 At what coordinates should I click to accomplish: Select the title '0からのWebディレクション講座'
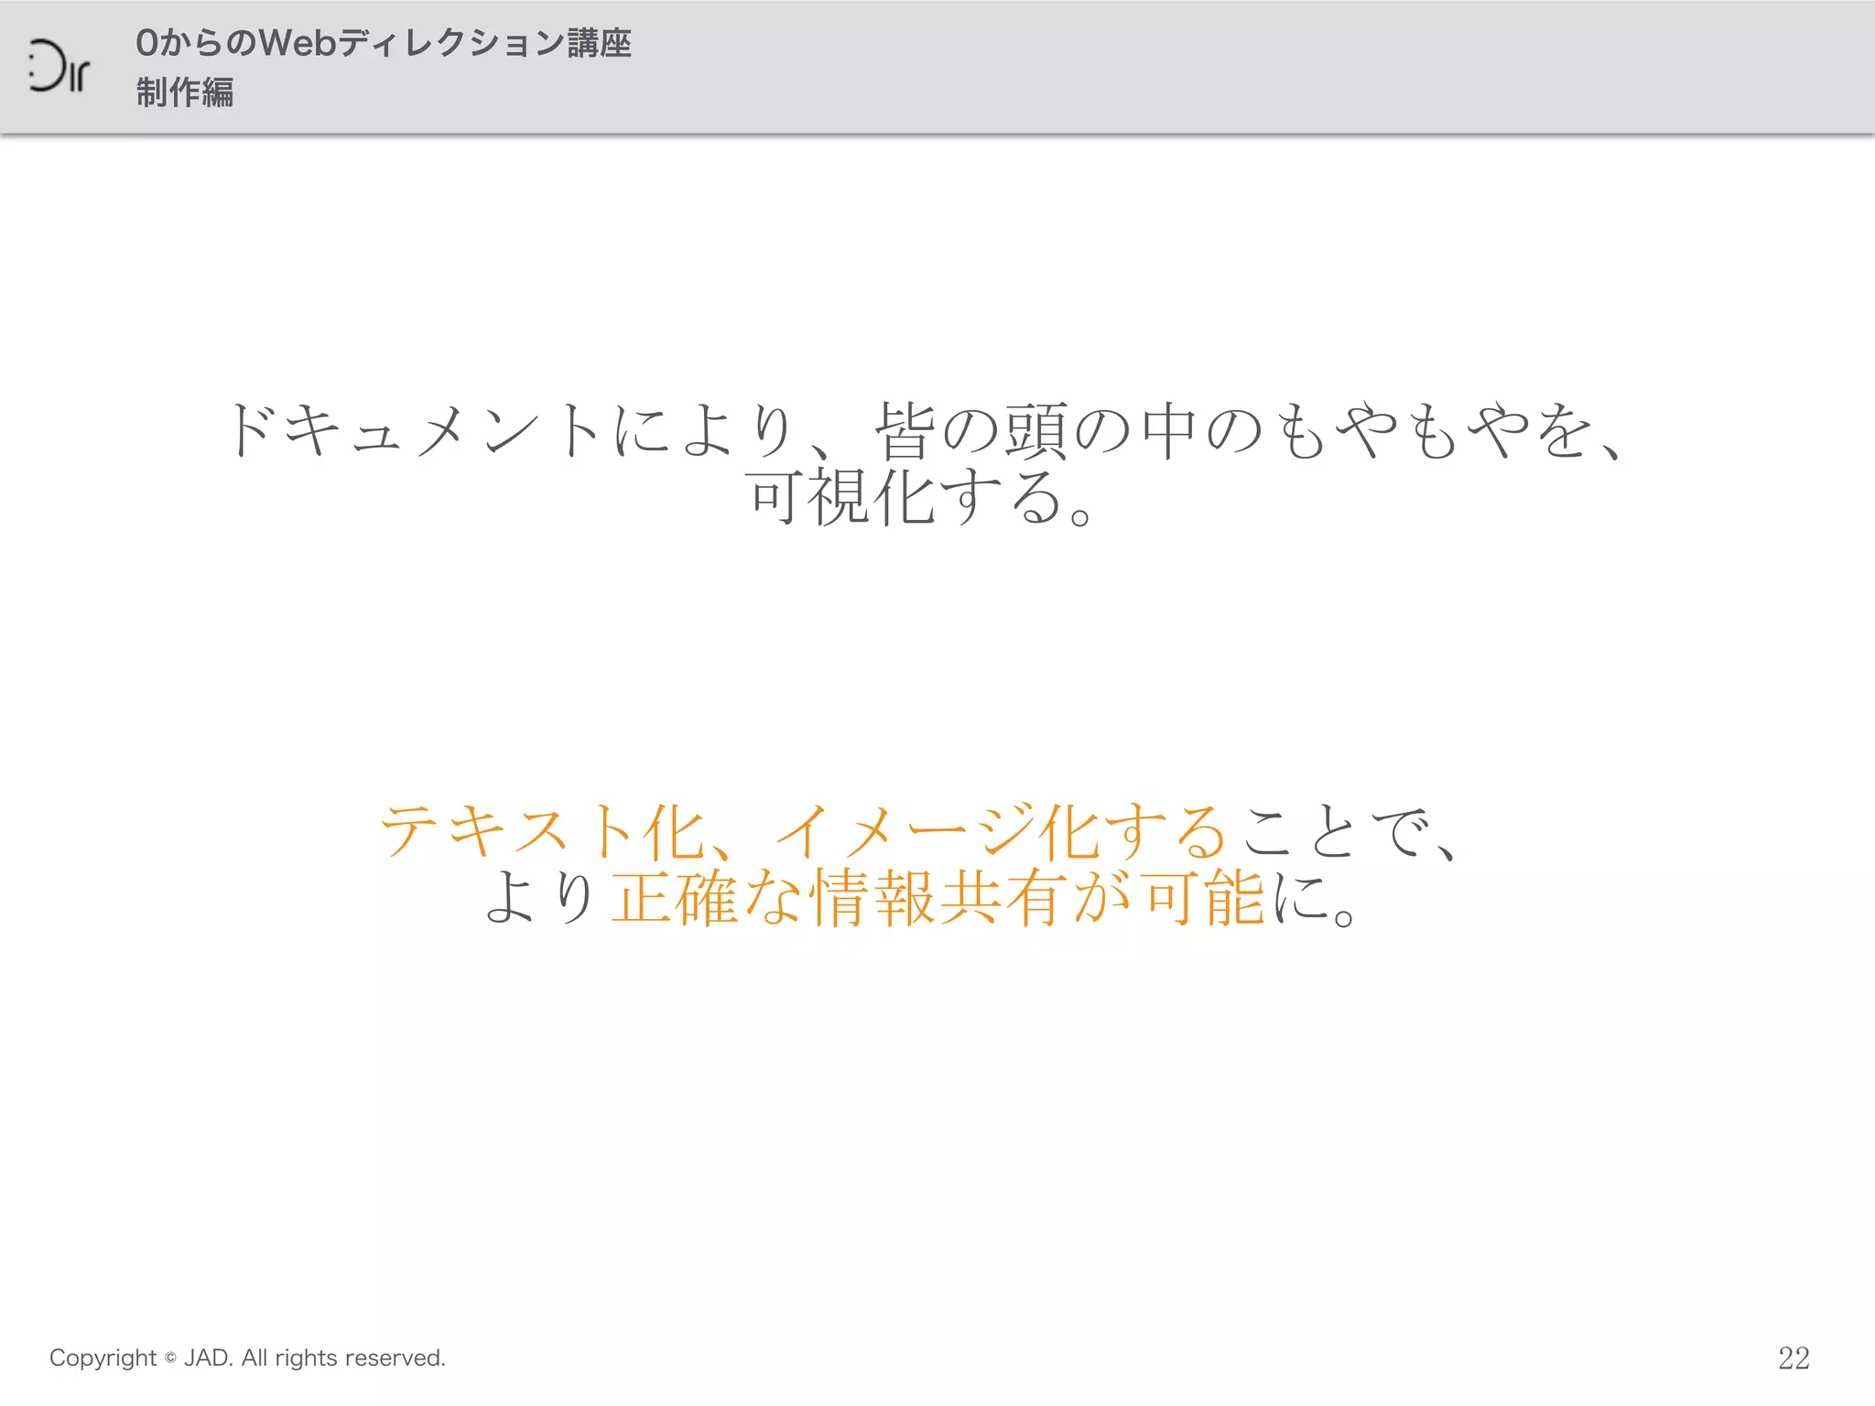(384, 43)
